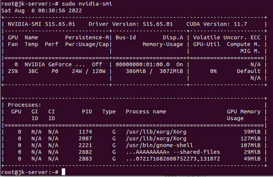Click the display active value 'On'

pos(180,64)
